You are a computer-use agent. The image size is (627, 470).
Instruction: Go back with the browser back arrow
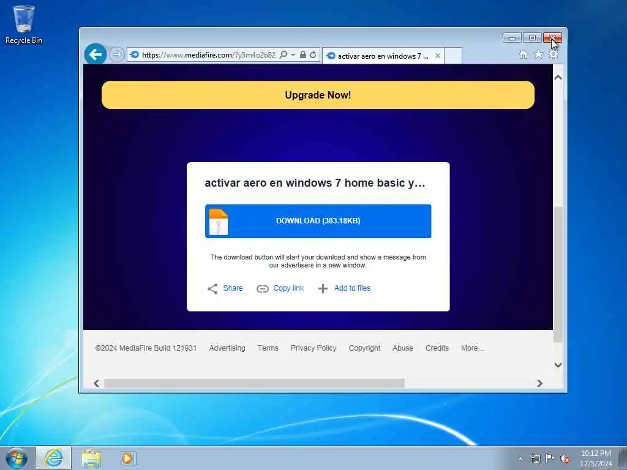pos(96,54)
